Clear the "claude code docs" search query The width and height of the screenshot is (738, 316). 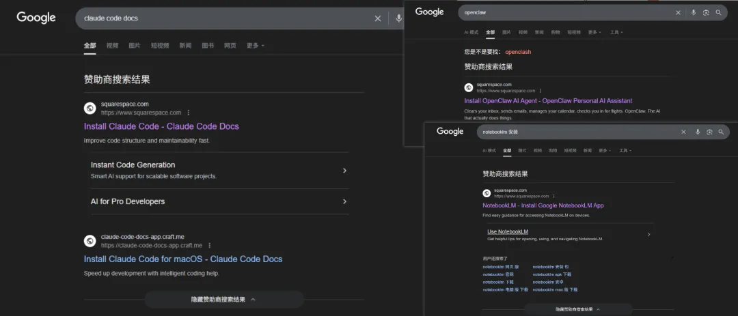tap(378, 18)
